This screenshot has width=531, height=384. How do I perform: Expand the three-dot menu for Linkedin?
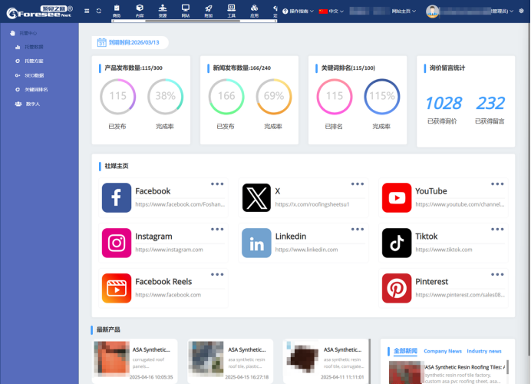pos(358,230)
